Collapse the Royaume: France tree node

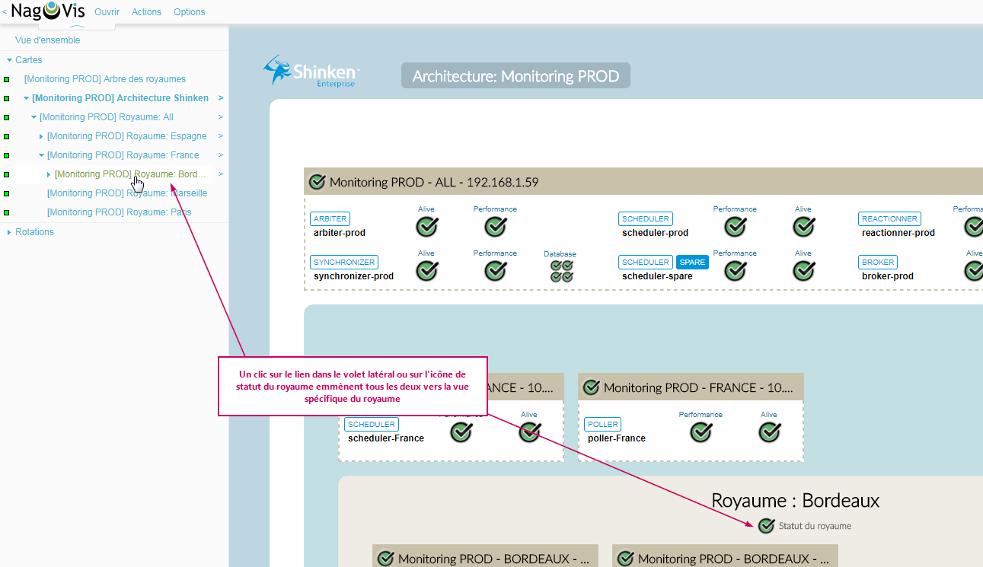pos(41,155)
